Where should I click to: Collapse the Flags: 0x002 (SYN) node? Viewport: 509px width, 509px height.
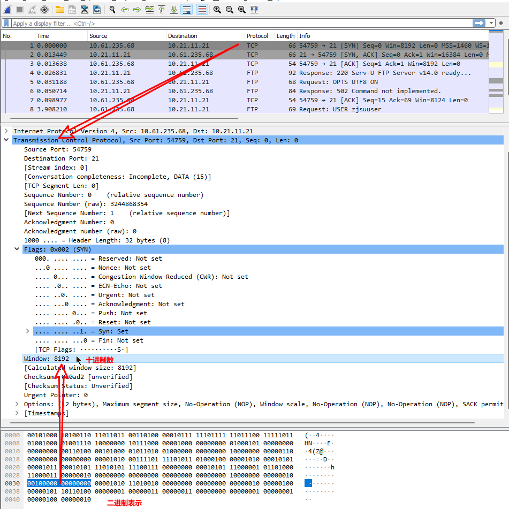17,249
